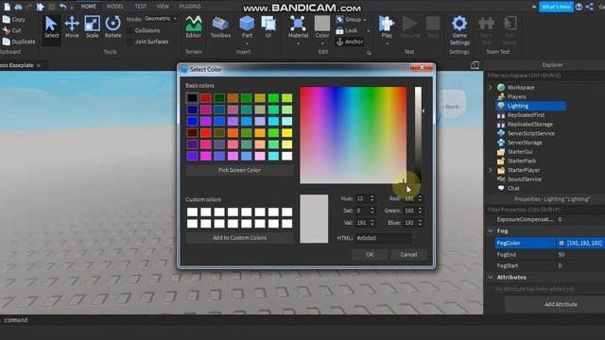Viewport: 605px width, 340px height.
Task: Select SoundService in Explorer
Action: tap(524, 179)
